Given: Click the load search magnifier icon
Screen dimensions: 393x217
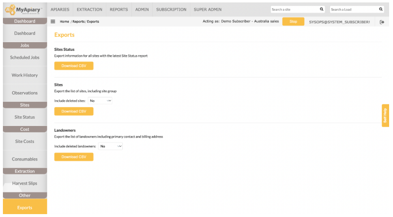Looking at the screenshot, I should coord(381,9).
